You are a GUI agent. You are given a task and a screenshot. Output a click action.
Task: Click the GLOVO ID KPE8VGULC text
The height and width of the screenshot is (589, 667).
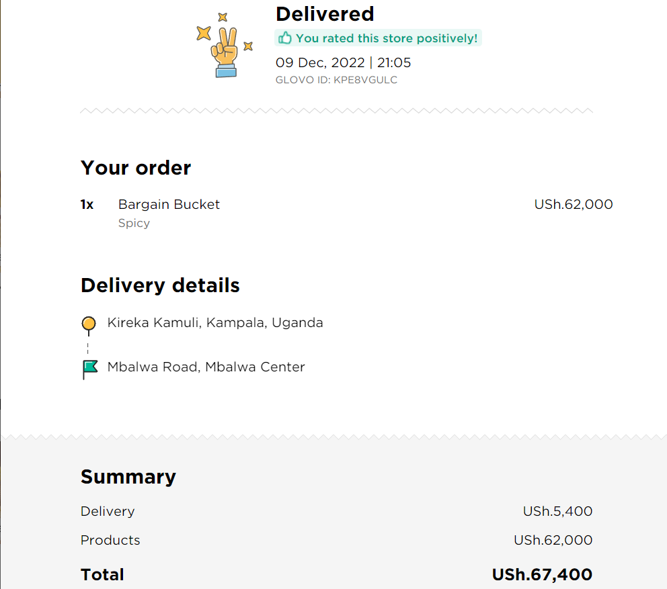coord(336,80)
